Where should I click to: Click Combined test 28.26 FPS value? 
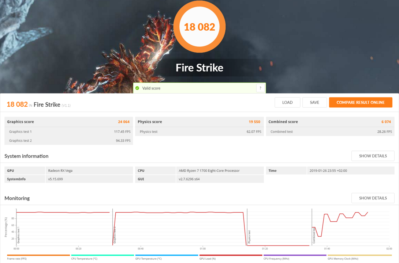pos(384,132)
